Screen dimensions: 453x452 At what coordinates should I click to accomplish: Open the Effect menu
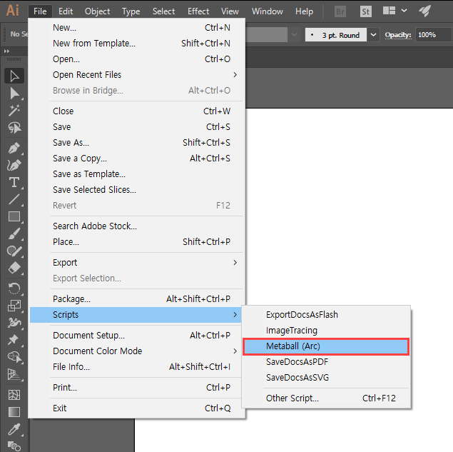point(198,11)
